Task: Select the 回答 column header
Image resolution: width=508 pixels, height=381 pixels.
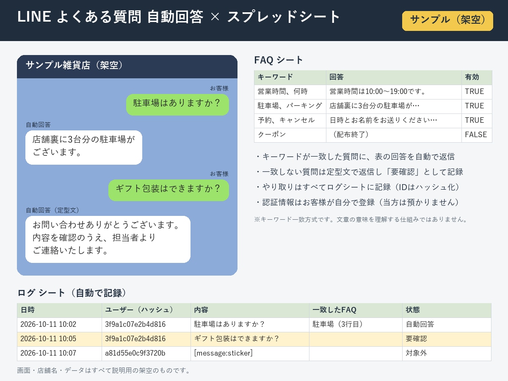Action: (394, 77)
